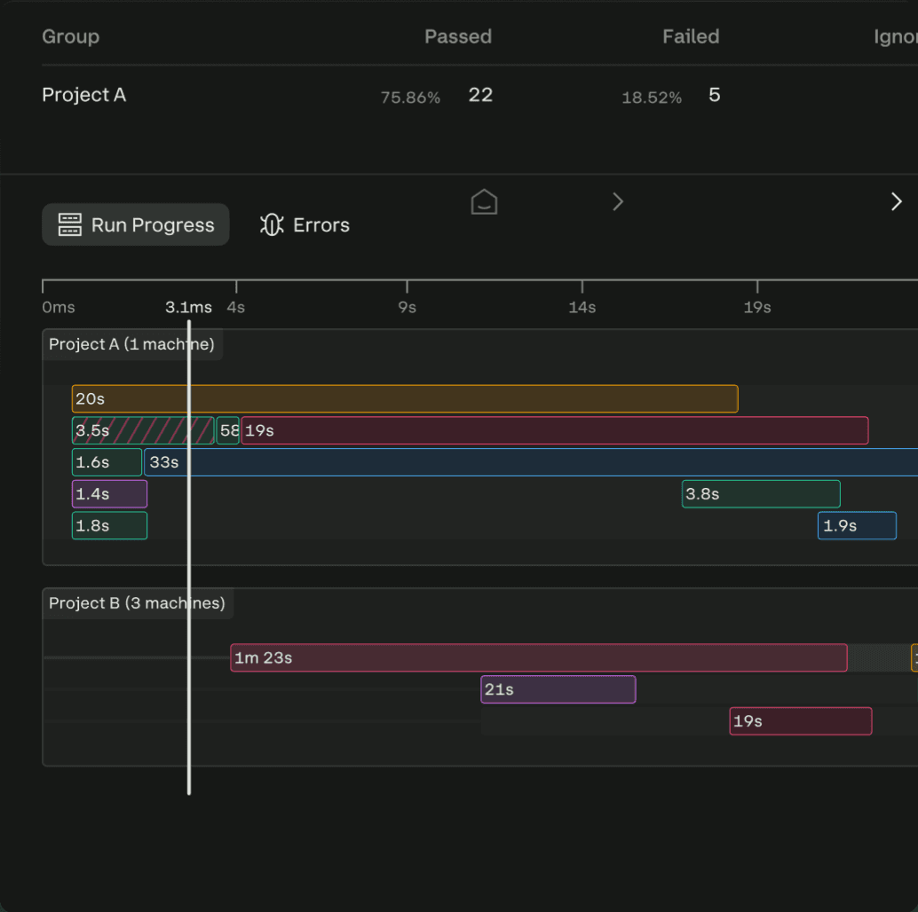918x912 pixels.
Task: Click the home-shaped icon above the timeline
Action: point(484,201)
